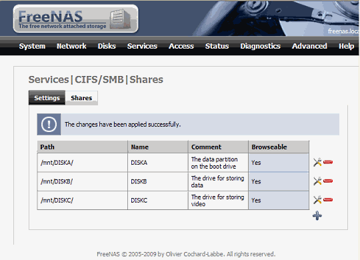Viewport: 360px width, 260px height.
Task: Open the Help menu
Action: pos(347,46)
